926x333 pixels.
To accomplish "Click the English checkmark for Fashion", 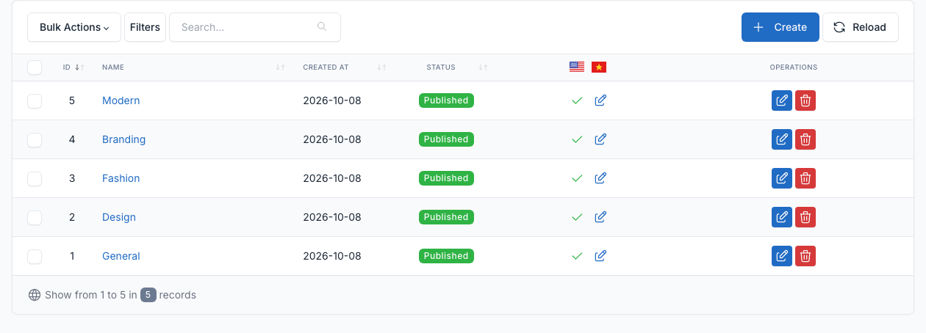I will click(577, 178).
